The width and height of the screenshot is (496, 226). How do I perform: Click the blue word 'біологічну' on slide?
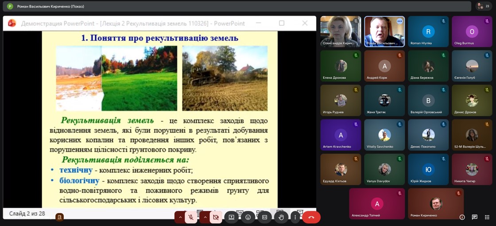[x=79, y=181]
